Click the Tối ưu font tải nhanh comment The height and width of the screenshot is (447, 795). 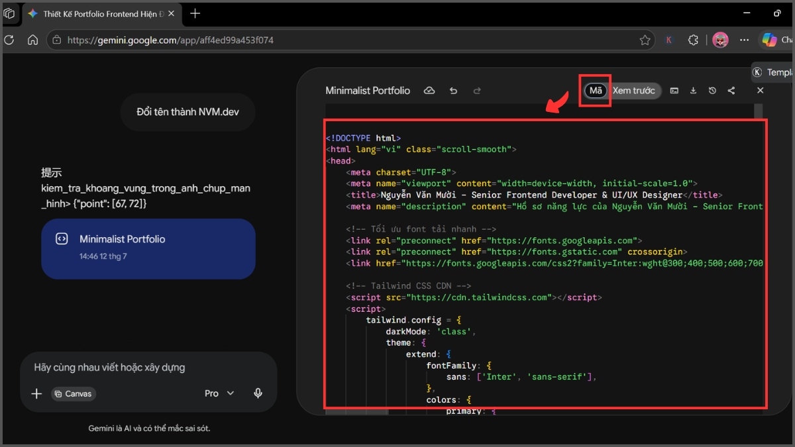(x=421, y=229)
